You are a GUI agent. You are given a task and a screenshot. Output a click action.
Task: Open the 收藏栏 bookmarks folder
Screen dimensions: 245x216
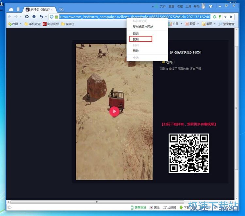point(68,24)
